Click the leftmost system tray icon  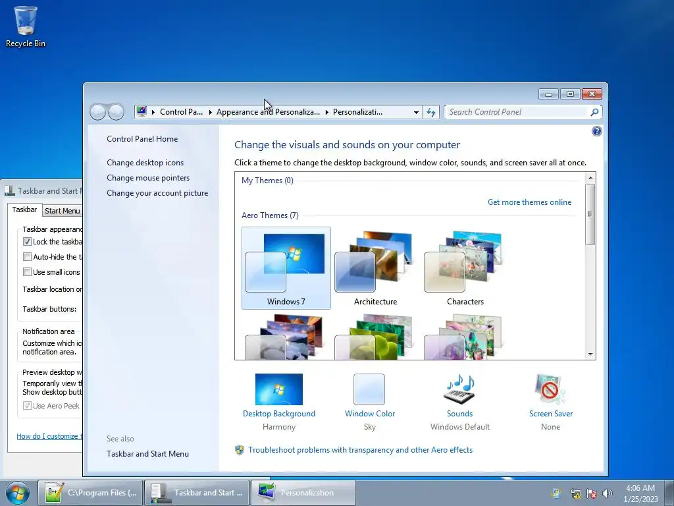[556, 493]
